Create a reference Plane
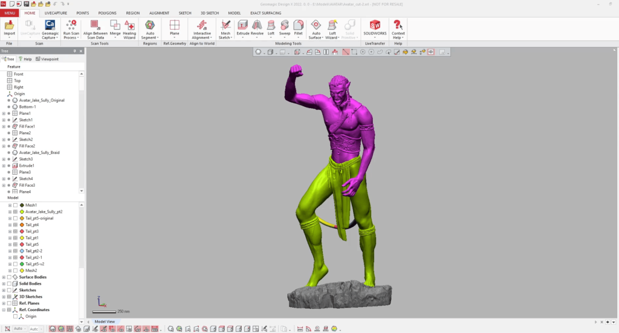 (x=174, y=28)
